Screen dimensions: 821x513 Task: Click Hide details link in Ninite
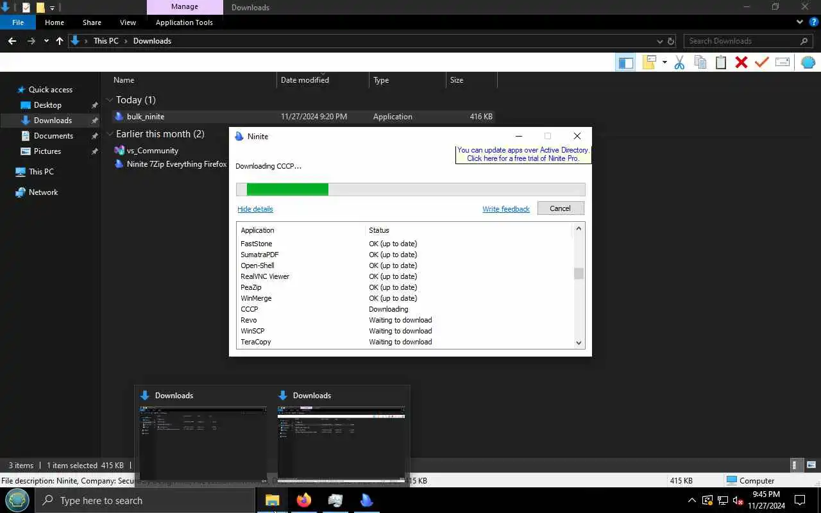[255, 209]
